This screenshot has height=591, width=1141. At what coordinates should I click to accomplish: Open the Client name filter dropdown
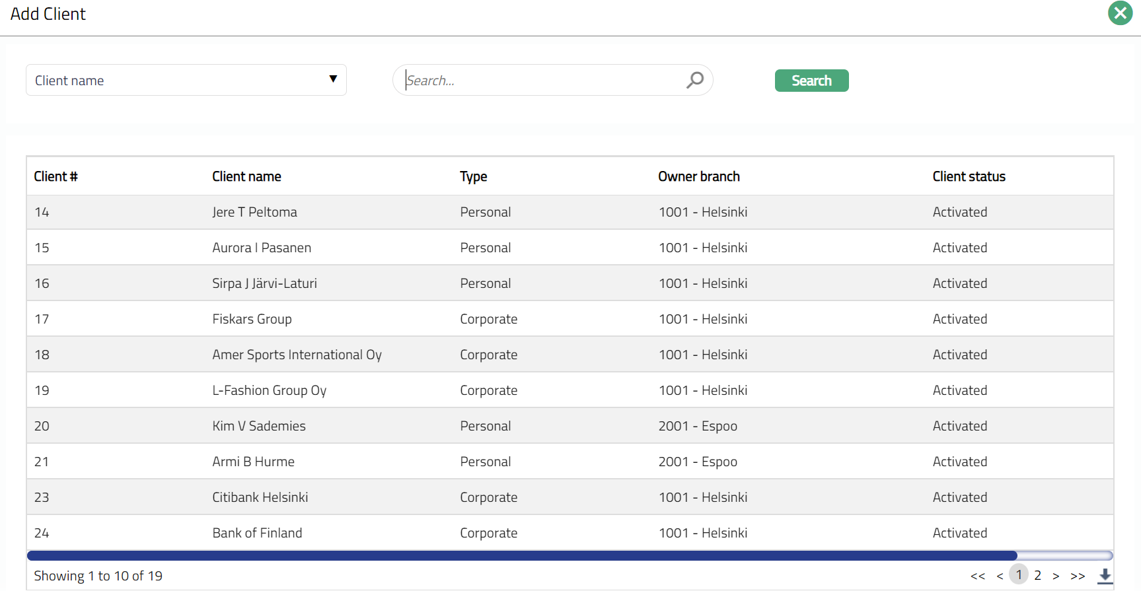[186, 80]
